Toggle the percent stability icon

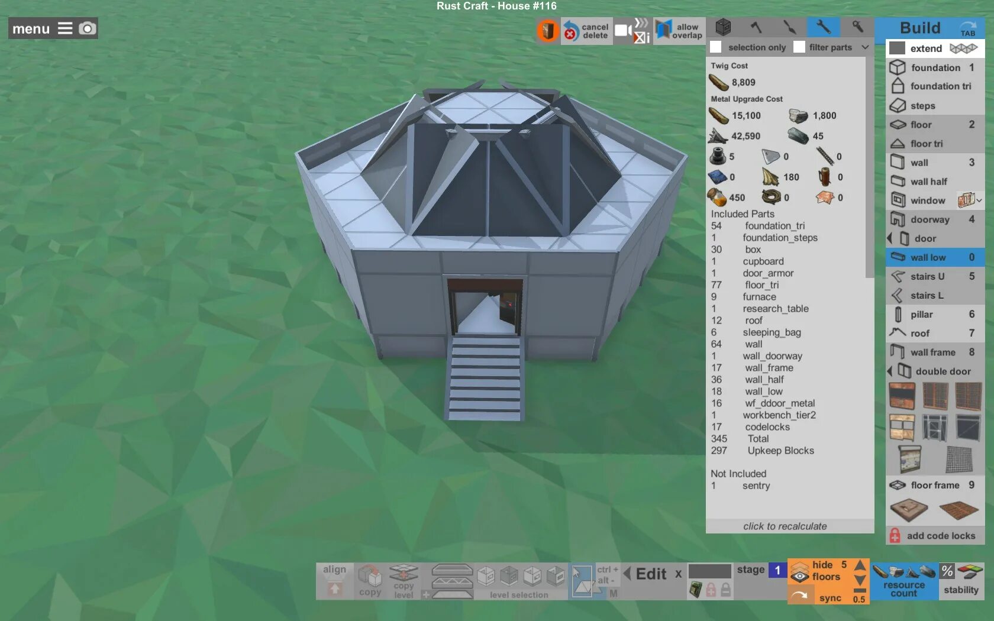point(947,571)
